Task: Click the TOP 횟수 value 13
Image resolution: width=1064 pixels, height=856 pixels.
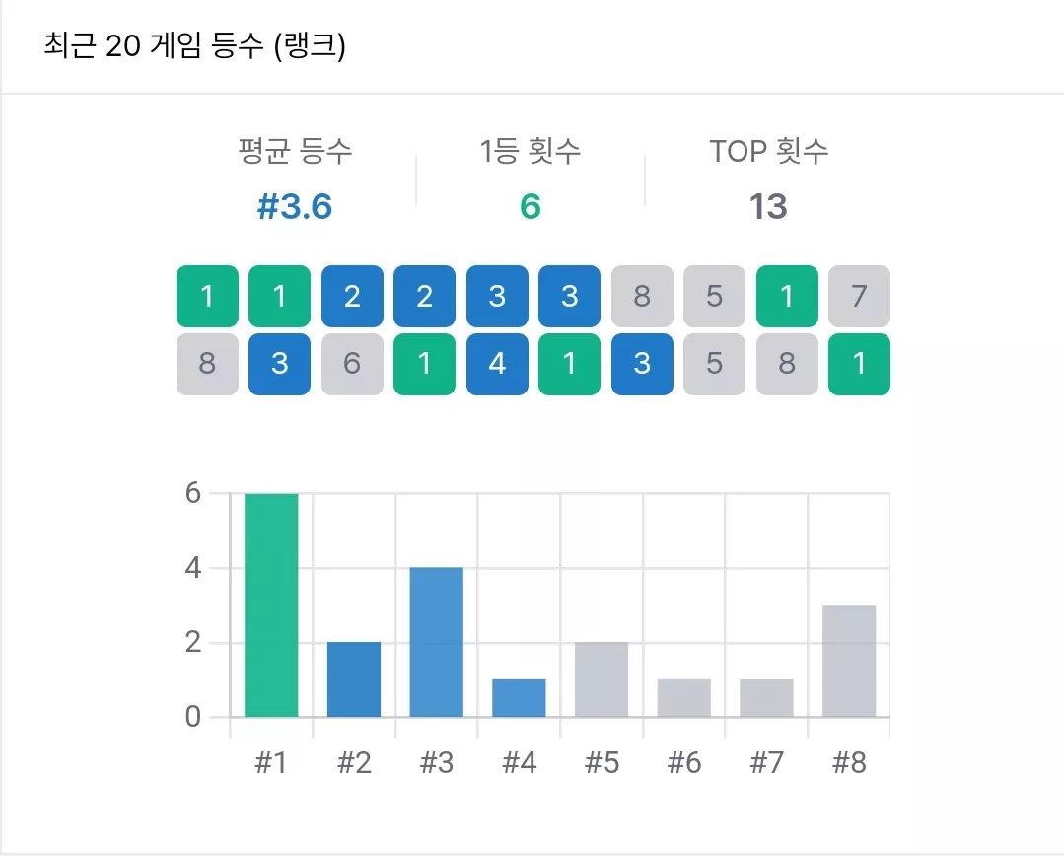Action: coord(768,206)
